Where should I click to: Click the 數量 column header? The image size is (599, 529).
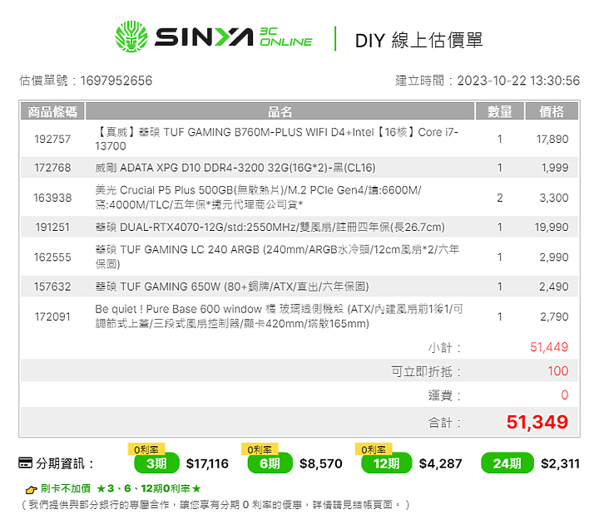500,111
